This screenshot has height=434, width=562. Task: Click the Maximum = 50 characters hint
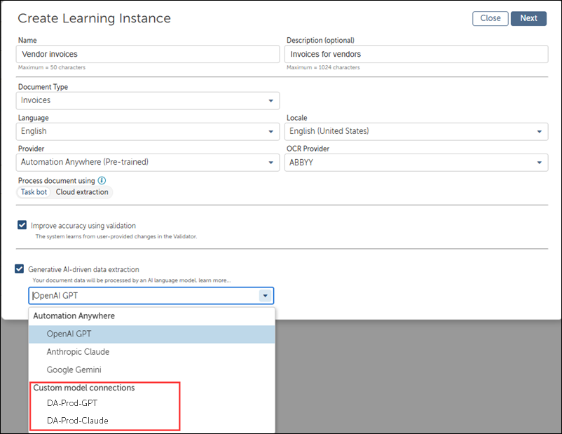52,67
